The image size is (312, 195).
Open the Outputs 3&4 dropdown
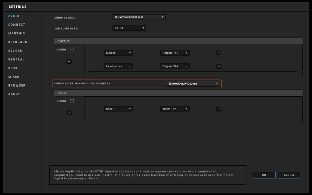tap(175, 66)
